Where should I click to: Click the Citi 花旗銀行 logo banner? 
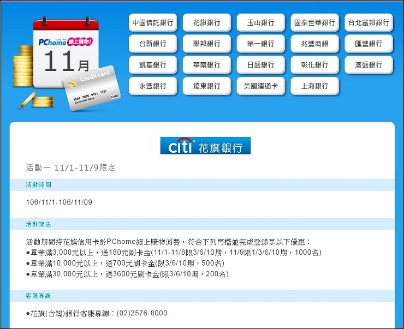205,146
